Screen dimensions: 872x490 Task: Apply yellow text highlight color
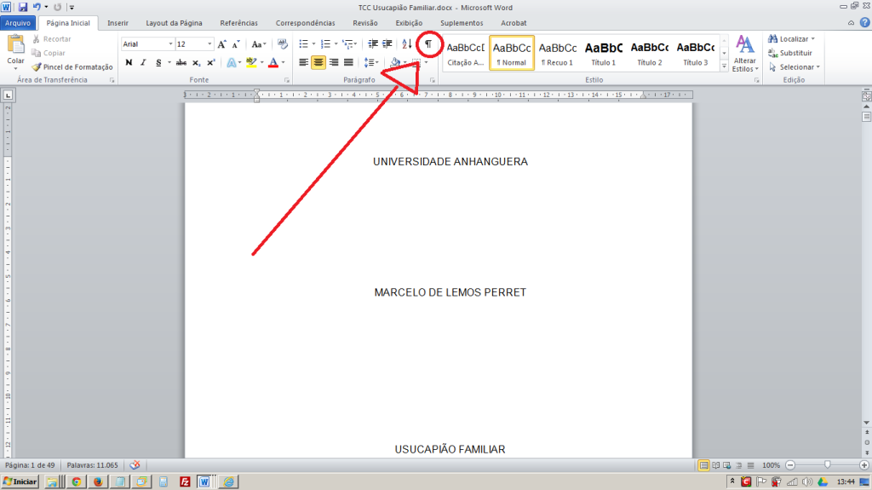[251, 62]
